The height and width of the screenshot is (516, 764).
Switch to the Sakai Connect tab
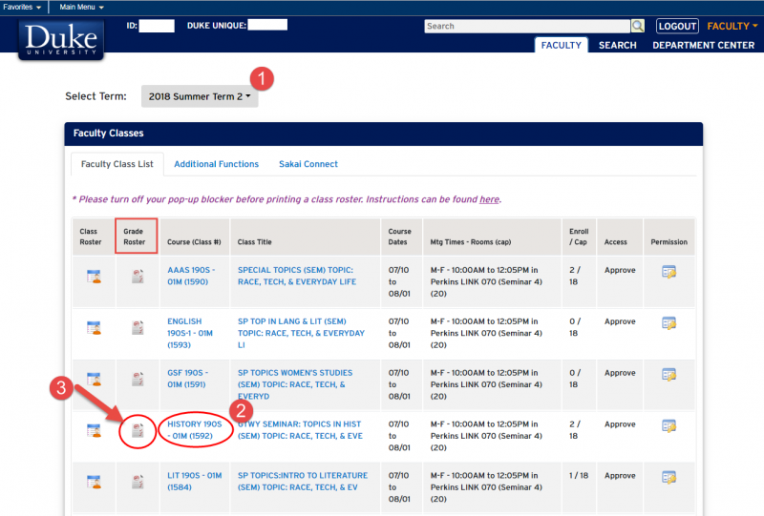click(x=308, y=164)
